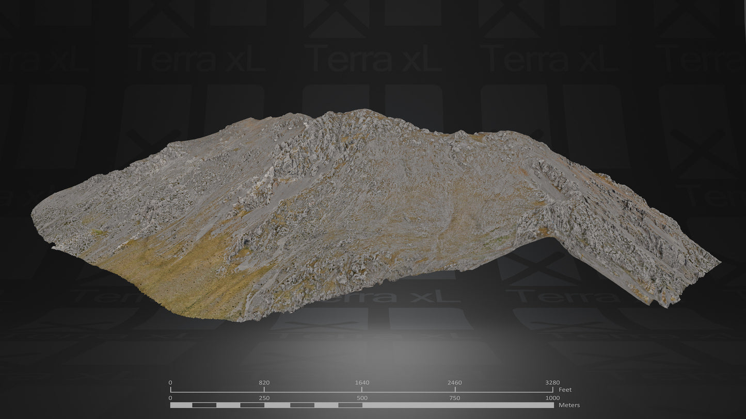Click the 0 marker on the feet scale
Viewport: 746px width, 419px height.
[x=170, y=382]
